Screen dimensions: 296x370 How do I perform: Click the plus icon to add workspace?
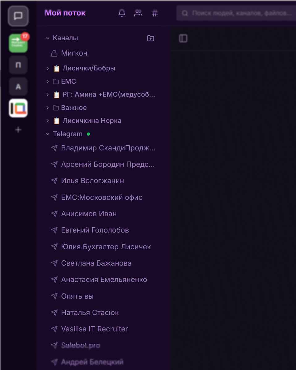click(18, 130)
